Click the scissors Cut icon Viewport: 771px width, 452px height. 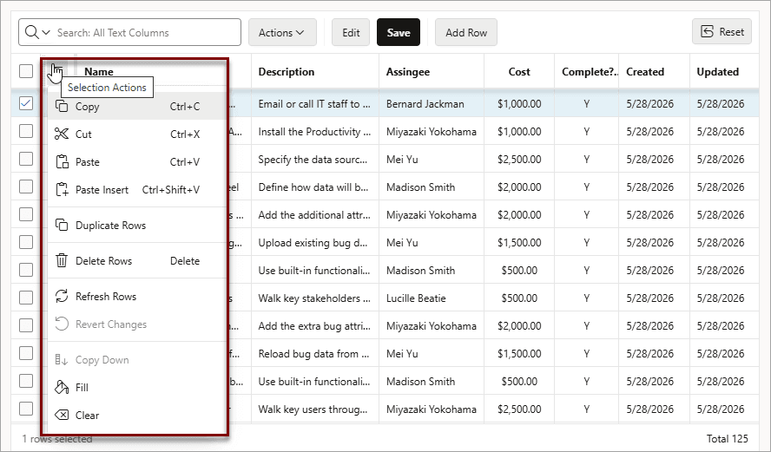tap(62, 134)
